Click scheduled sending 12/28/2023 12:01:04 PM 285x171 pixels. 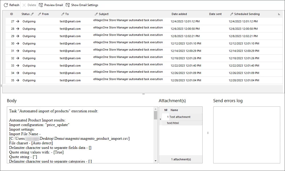point(244,80)
